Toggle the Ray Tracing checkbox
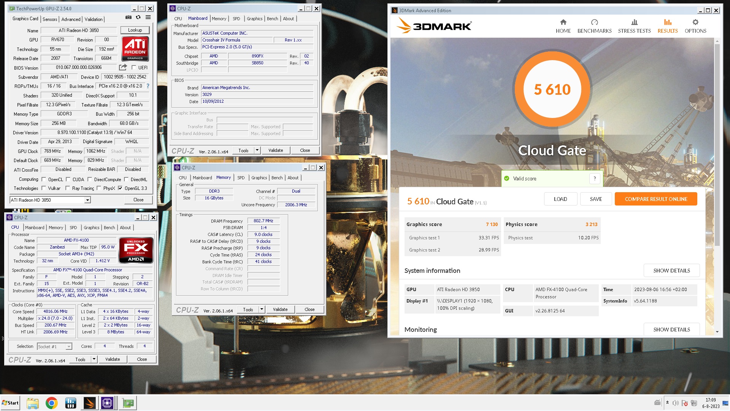Screen dimensions: 730x411 click(68, 188)
